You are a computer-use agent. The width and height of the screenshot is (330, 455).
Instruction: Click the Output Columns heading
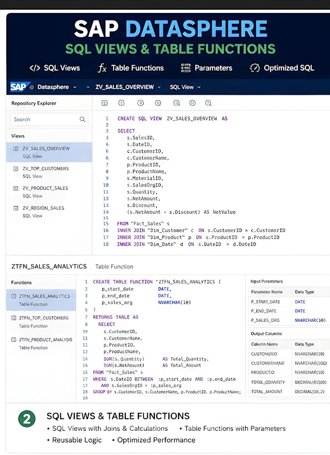(x=266, y=333)
